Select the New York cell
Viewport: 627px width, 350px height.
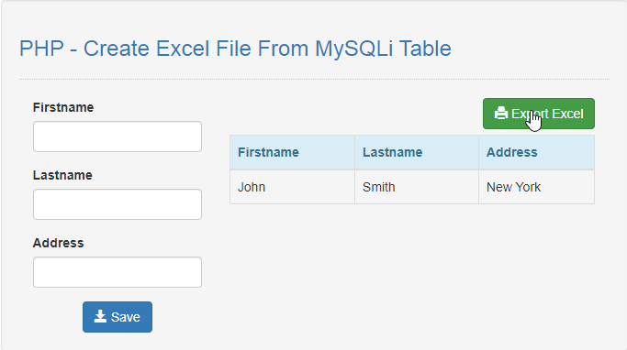tap(537, 187)
